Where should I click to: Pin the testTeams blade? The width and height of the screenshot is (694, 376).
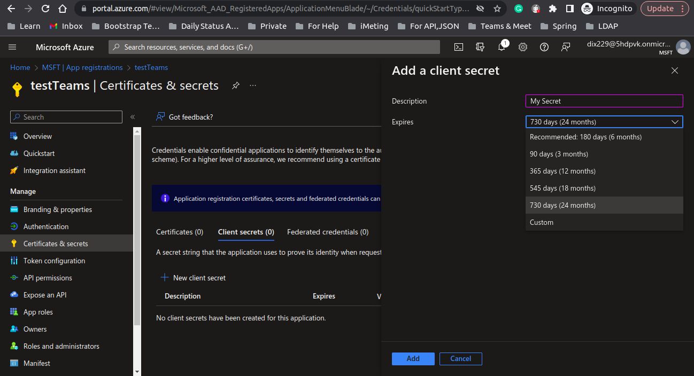(x=235, y=85)
